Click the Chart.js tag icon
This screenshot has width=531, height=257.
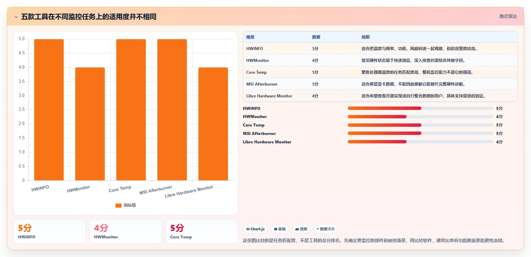[248, 229]
